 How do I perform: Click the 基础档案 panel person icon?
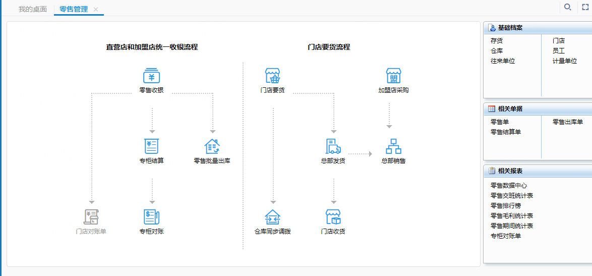click(492, 28)
